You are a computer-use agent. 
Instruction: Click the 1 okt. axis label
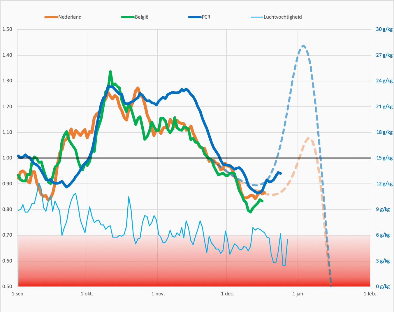87,294
